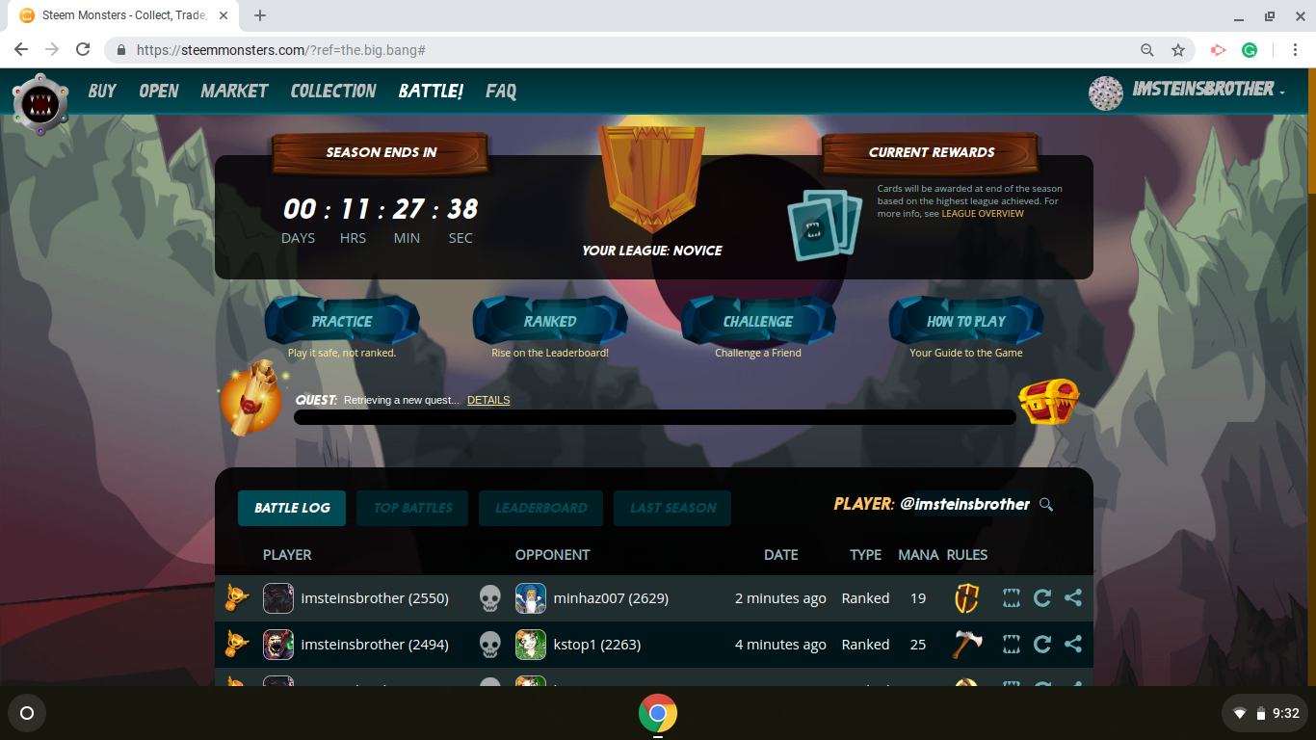Switch to the Last Season tab

pyautogui.click(x=672, y=508)
